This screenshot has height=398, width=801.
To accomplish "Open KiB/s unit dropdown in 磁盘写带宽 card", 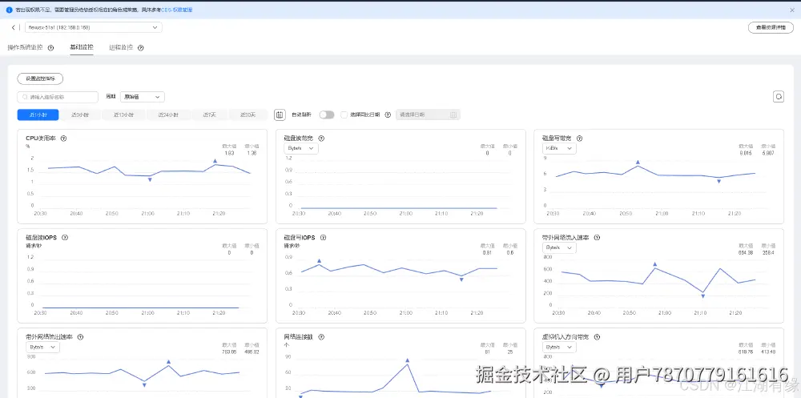I will [x=559, y=148].
